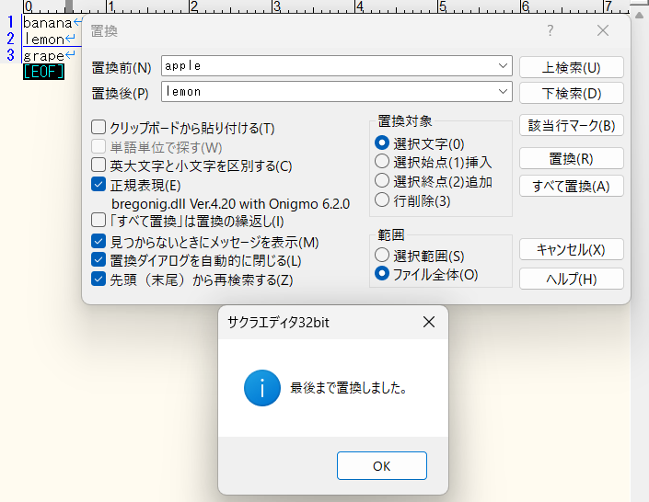Select the 行削除 radio option

pyautogui.click(x=382, y=200)
